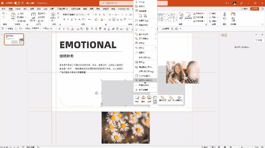
Task: Click the New comment button in comments pane
Action: point(258,40)
